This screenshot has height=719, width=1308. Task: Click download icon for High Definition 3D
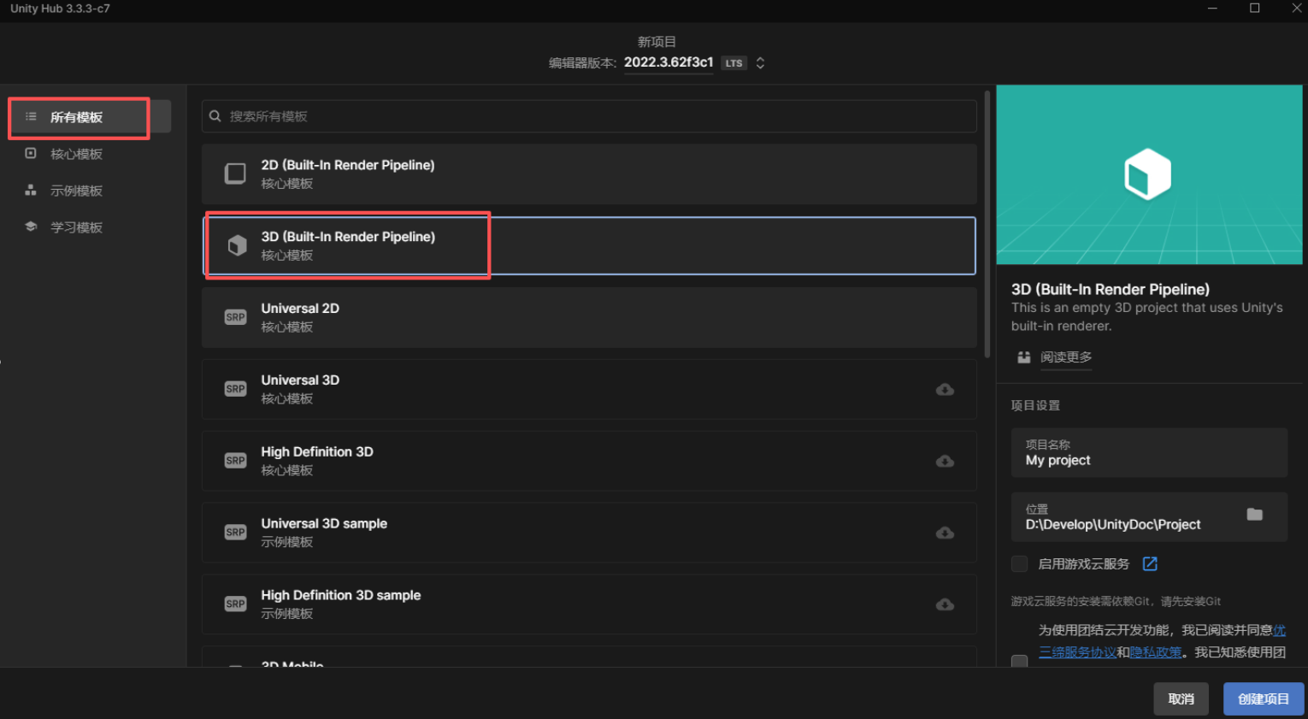tap(945, 462)
